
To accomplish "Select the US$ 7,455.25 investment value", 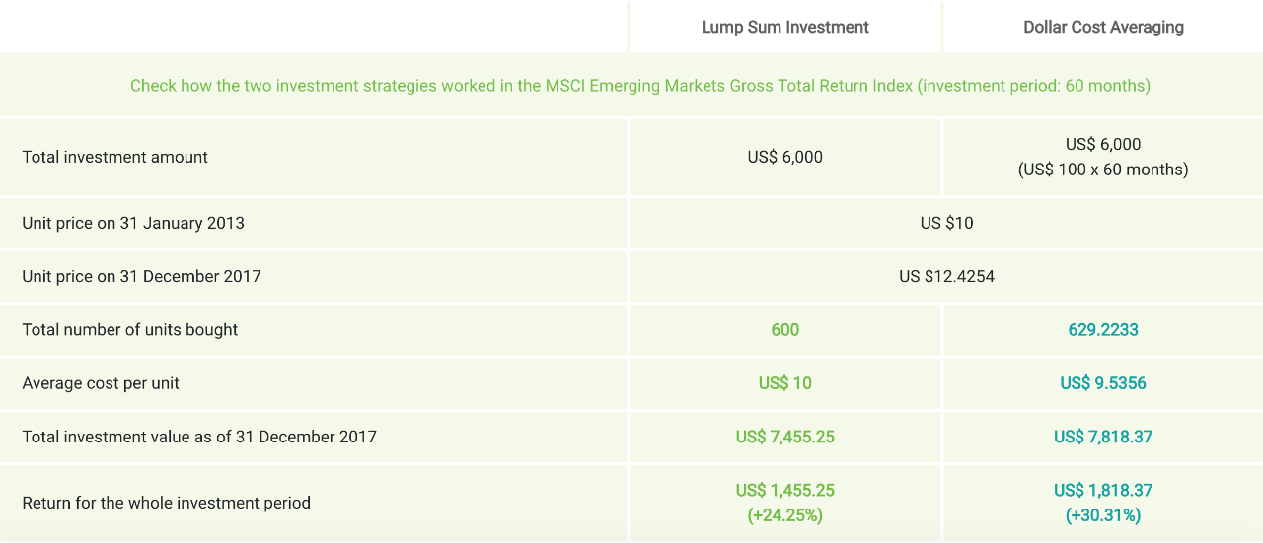I will [784, 437].
